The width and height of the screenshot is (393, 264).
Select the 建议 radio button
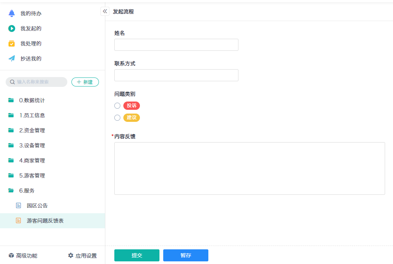(x=117, y=118)
